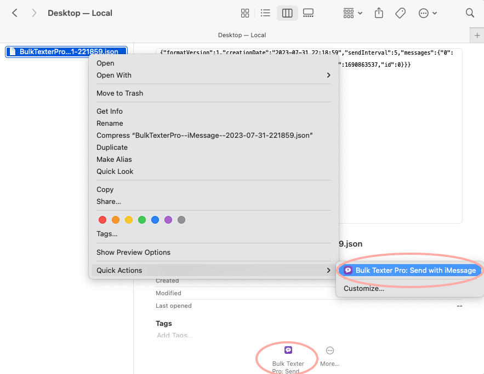
Task: Open the Tags icon in the toolbar
Action: pos(400,13)
